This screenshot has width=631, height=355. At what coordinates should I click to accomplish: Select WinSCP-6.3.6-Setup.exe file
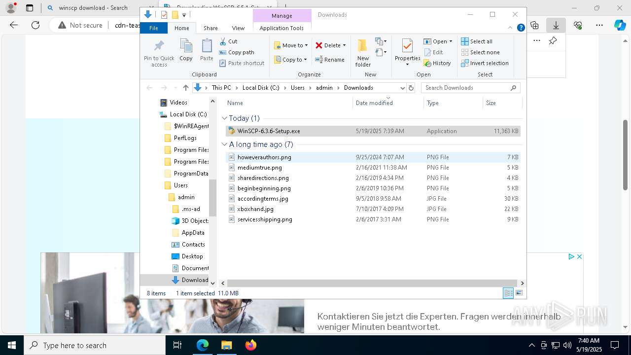point(373,131)
